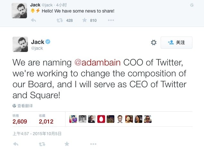Image resolution: width=204 pixels, height=154 pixels.
Task: Open more options below the main tweet
Action: click(93, 144)
